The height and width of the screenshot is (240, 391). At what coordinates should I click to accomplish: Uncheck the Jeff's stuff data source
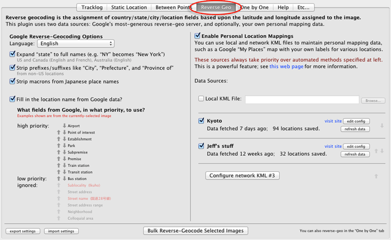pyautogui.click(x=201, y=146)
